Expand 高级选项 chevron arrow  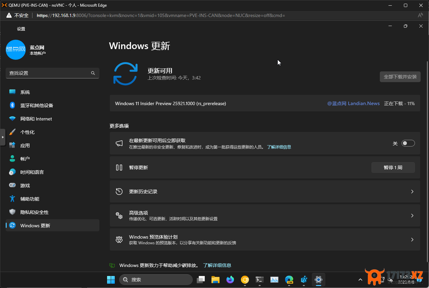coord(412,216)
